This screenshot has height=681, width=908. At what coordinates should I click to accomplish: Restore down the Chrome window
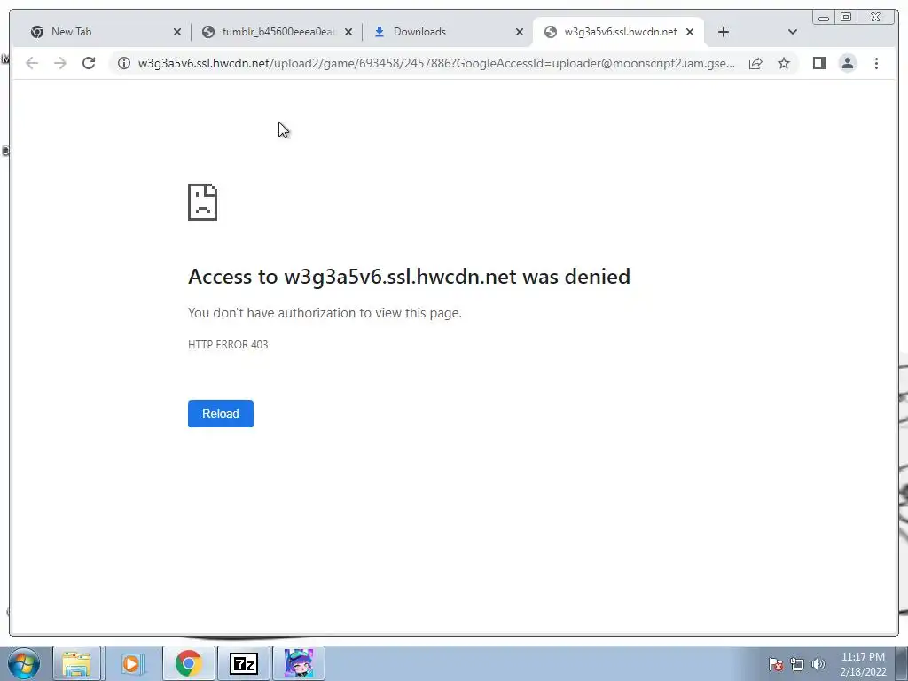click(845, 18)
